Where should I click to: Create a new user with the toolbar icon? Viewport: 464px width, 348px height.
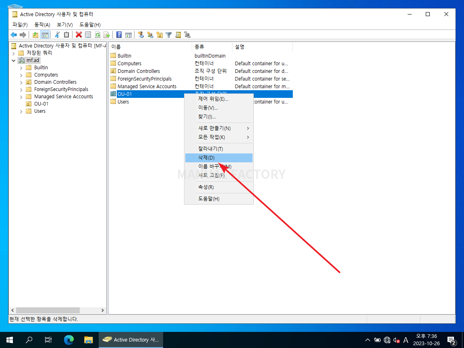(x=141, y=35)
